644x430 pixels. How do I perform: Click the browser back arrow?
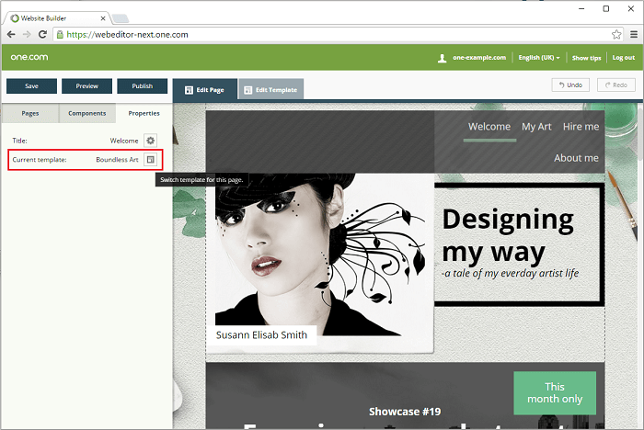[x=10, y=34]
